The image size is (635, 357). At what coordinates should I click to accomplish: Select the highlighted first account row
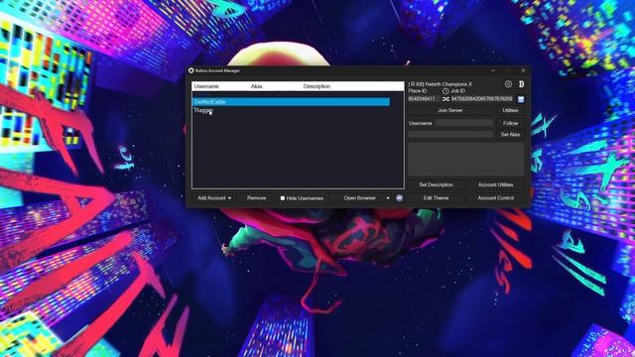tap(291, 102)
